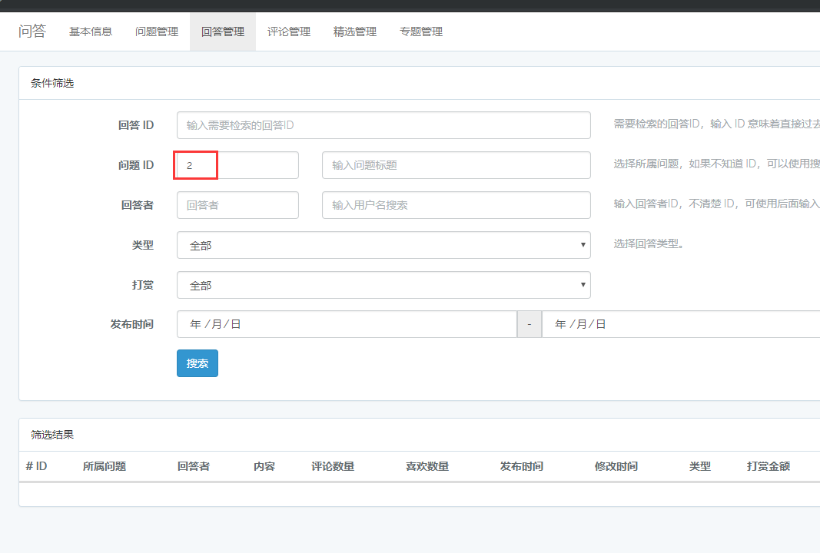Image resolution: width=820 pixels, height=553 pixels.
Task: Click the 输入问题标题 input box
Action: pyautogui.click(x=456, y=164)
